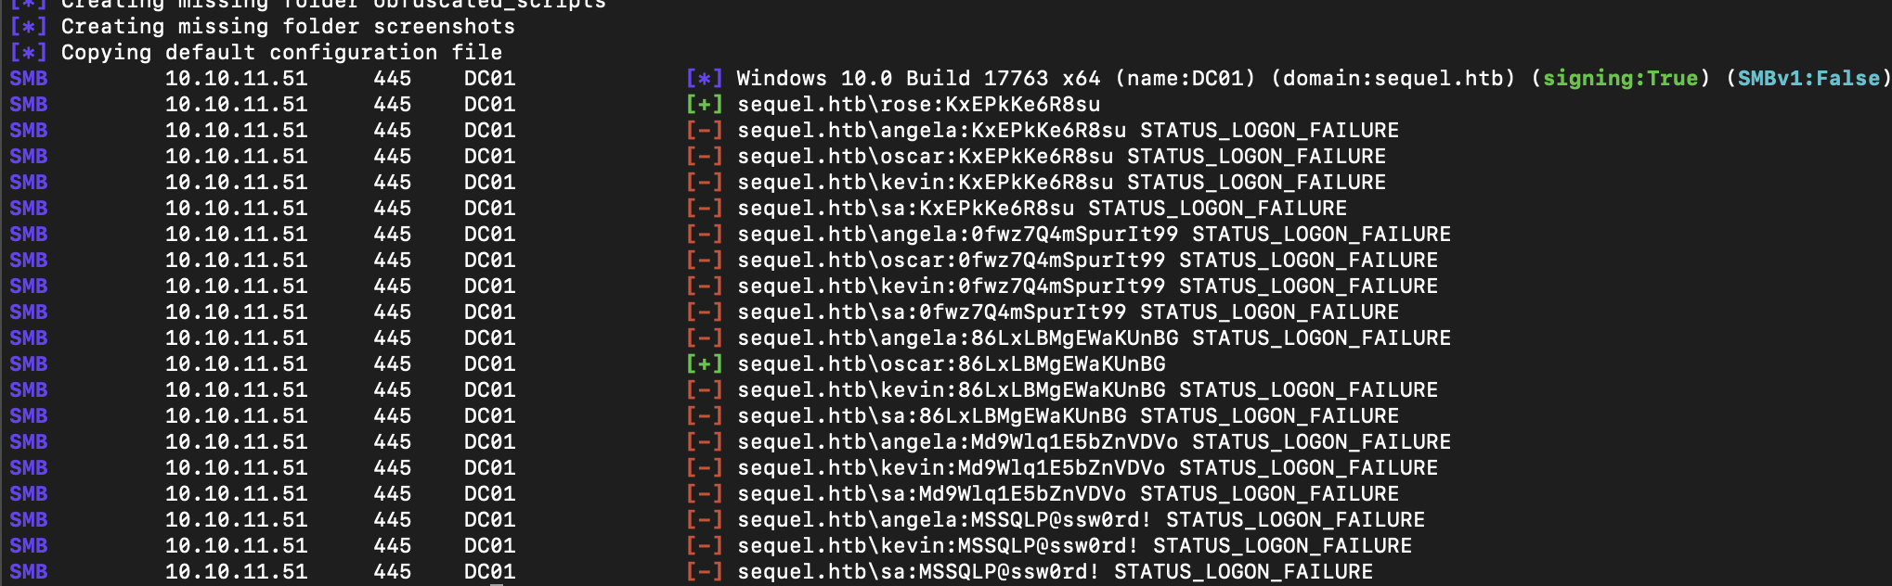Screen dimensions: 1892x586
Task: Click STATUS_LOGON_FAILURE on the angela:MSSQLP@ssw0rd! line
Action: pos(1295,520)
